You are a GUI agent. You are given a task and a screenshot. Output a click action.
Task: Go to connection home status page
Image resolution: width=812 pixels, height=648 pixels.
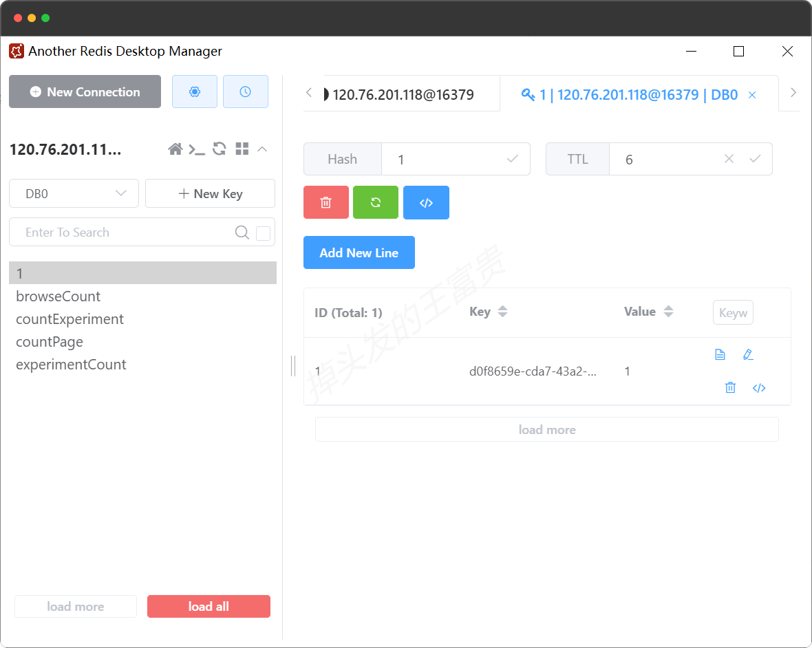point(175,149)
